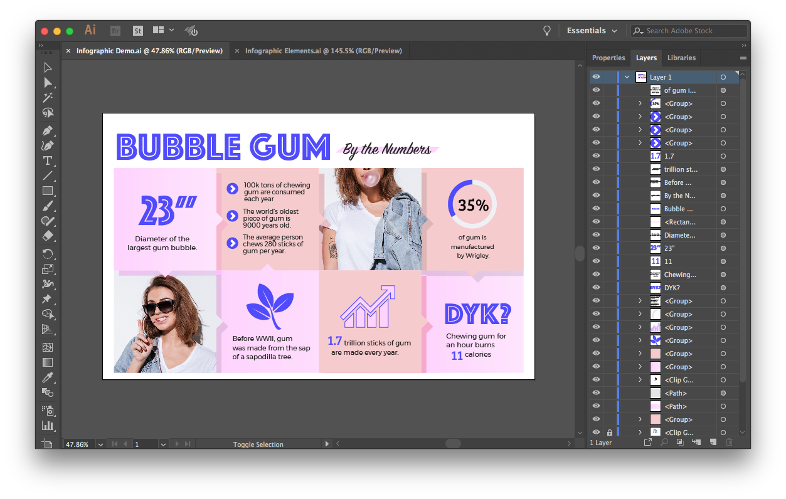Select the Eyedropper tool

(x=48, y=377)
